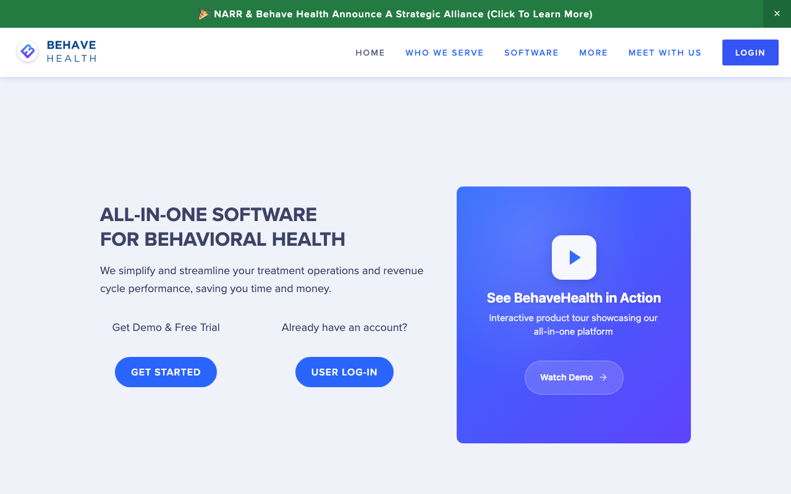The width and height of the screenshot is (791, 494).
Task: Click the blue gradient demo card
Action: [x=573, y=420]
